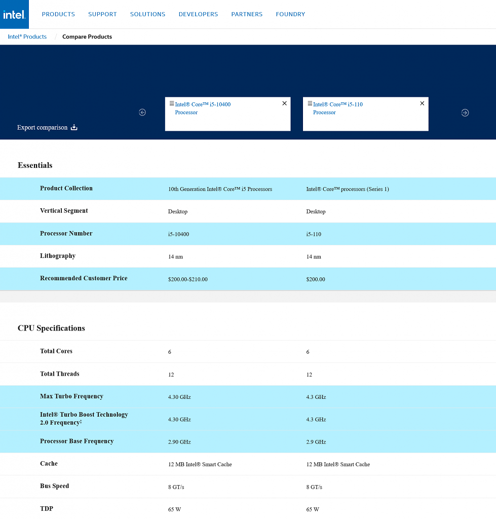Click the $200.00 price for i5-110

click(x=315, y=279)
